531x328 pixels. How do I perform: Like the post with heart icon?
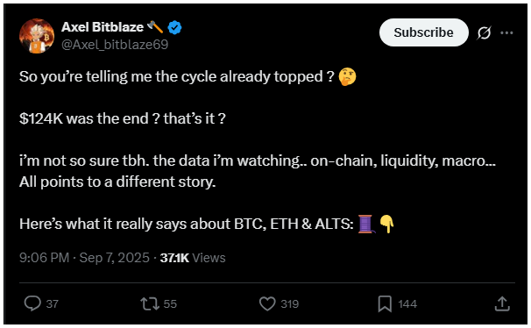pos(267,303)
